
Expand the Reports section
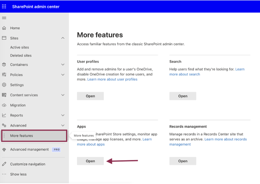[63, 115]
